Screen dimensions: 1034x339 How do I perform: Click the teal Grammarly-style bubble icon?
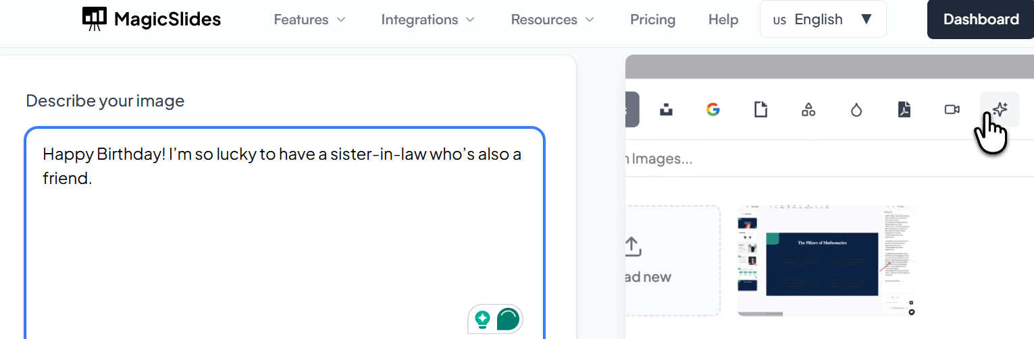coord(508,319)
